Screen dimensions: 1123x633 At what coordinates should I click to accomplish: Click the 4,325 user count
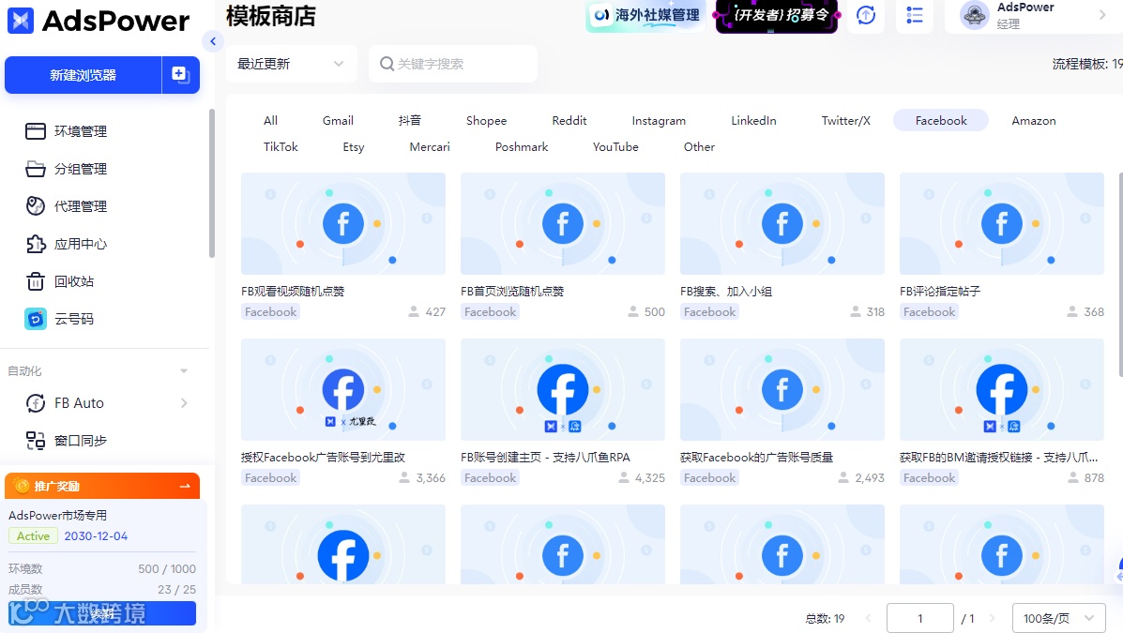649,477
